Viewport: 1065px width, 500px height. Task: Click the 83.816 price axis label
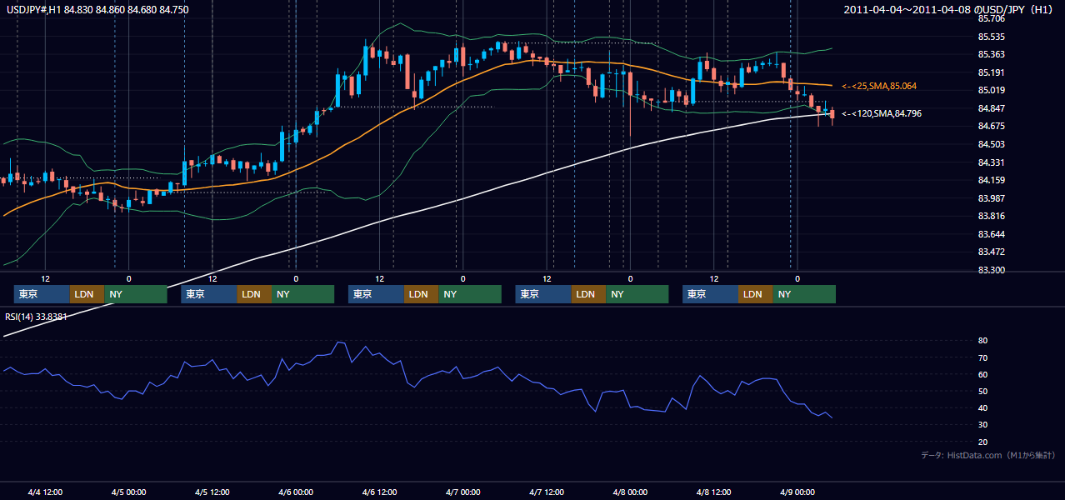[991, 216]
